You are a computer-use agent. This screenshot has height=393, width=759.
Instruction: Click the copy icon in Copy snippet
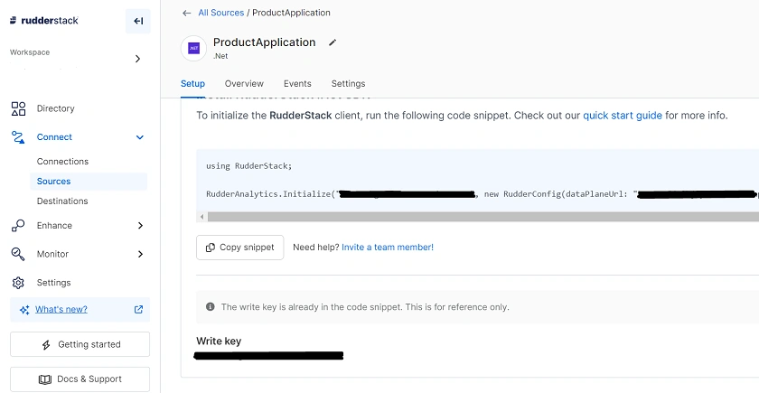click(x=211, y=248)
